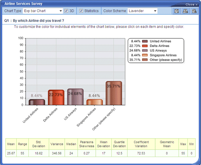The height and width of the screenshot is (165, 201).
Task: Click the Geometric Mean column header
Action: coord(167,144)
